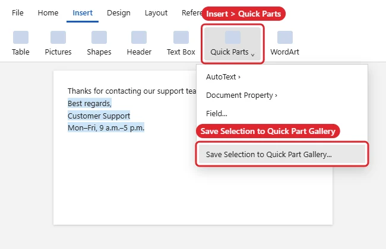Switch to the Home tab
The image size is (386, 249).
(x=48, y=13)
